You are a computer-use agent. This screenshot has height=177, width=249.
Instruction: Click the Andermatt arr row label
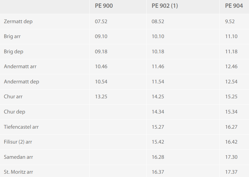[20, 67]
